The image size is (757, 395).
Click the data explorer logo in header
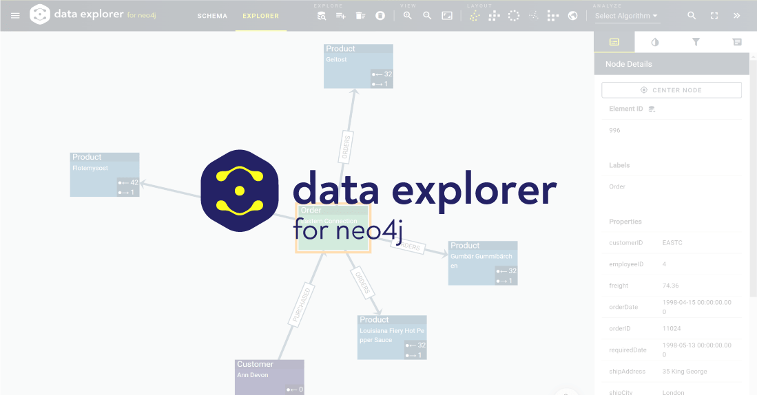click(93, 14)
